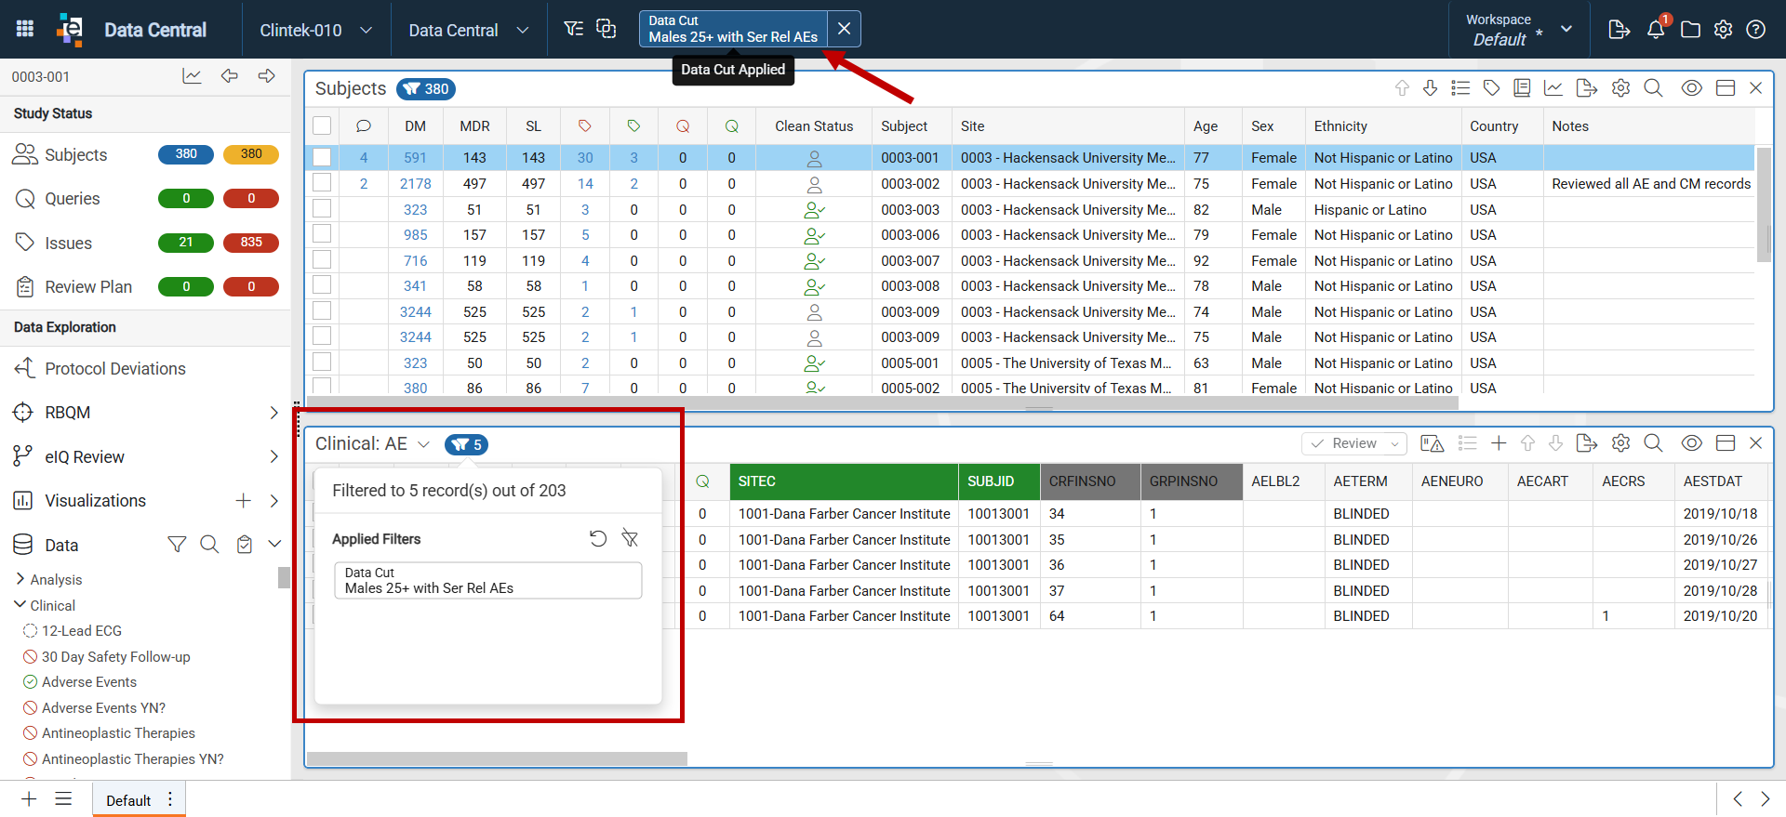Open the help question mark icon
The height and width of the screenshot is (817, 1786).
tap(1756, 30)
